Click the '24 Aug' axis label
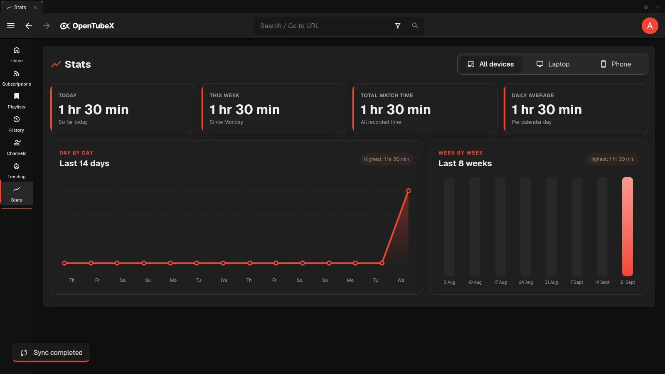 tap(526, 282)
